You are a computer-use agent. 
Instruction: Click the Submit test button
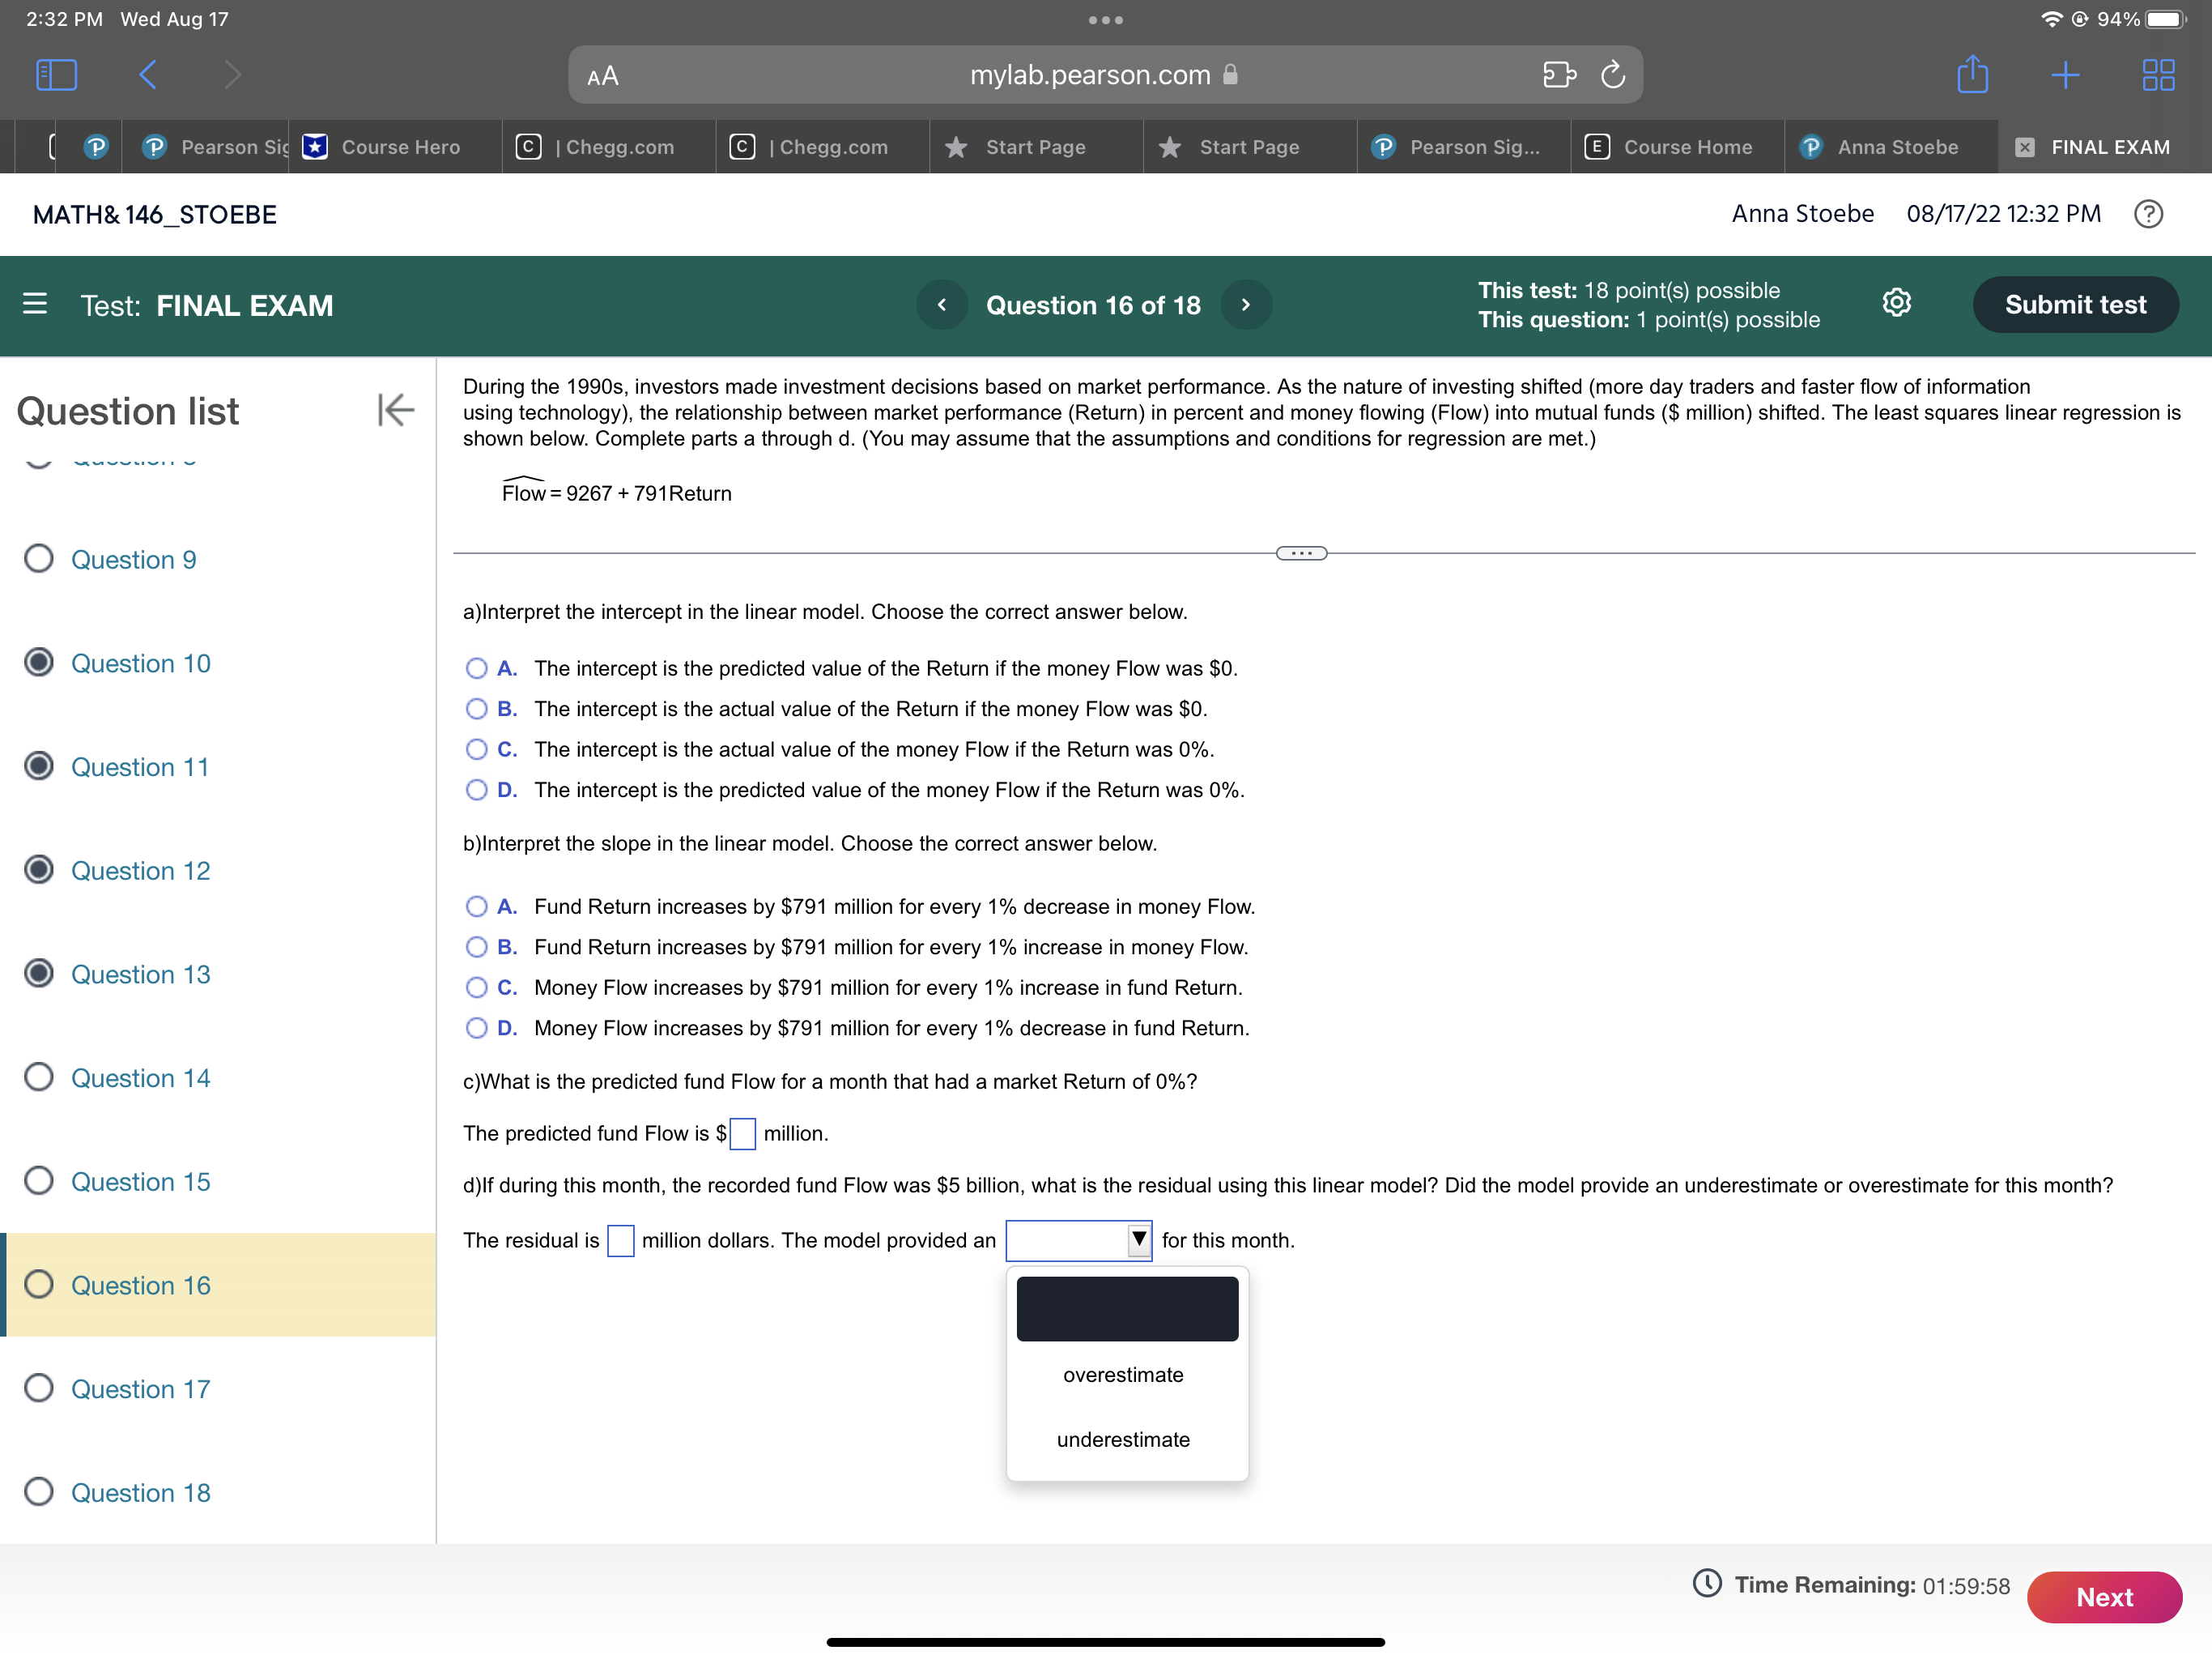click(x=2075, y=305)
